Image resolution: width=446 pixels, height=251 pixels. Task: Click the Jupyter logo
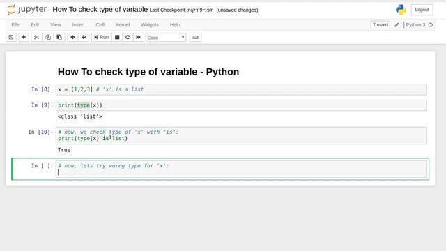[26, 9]
